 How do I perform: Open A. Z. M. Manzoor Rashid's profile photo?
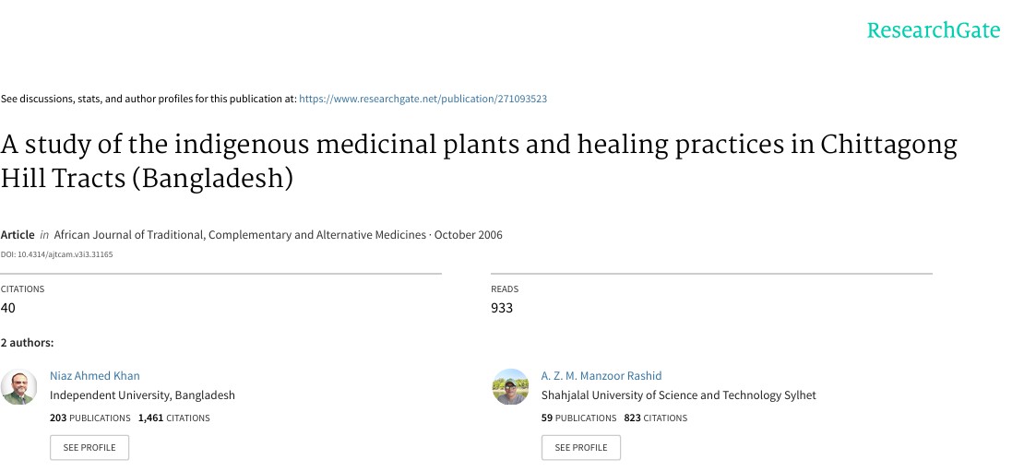tap(510, 387)
